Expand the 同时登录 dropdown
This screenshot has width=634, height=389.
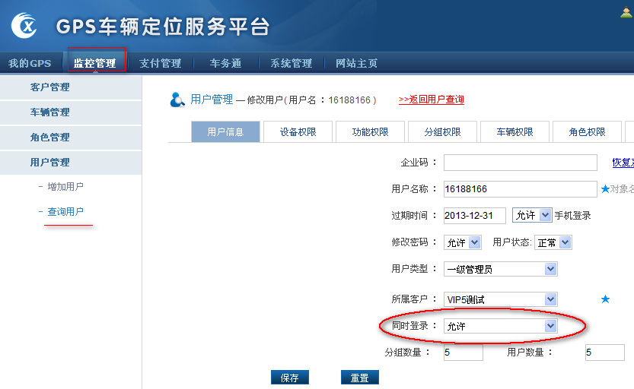pos(500,326)
